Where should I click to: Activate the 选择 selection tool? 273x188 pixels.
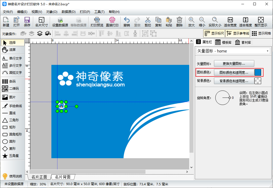13,43
